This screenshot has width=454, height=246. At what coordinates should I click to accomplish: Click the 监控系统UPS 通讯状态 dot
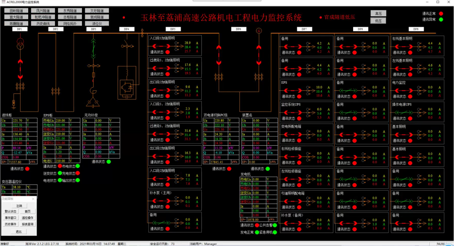[x=299, y=118]
